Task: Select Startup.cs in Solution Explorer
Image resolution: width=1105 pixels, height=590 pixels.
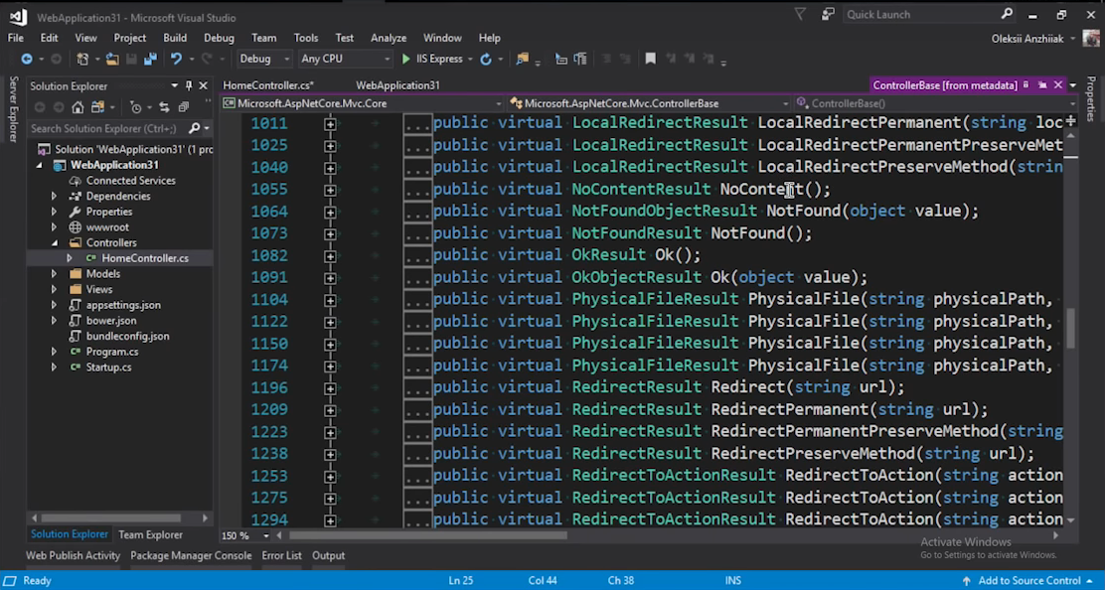Action: pyautogui.click(x=108, y=367)
